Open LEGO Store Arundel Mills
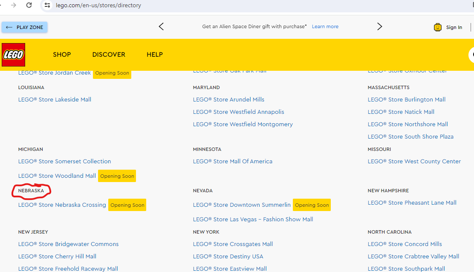The width and height of the screenshot is (474, 272). click(228, 99)
